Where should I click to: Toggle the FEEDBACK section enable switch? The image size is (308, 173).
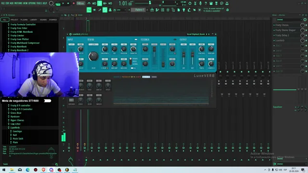tap(175, 39)
